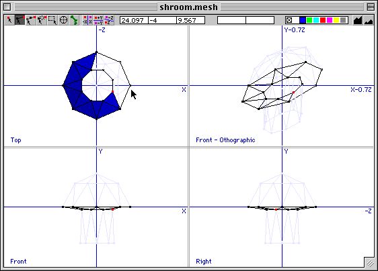This screenshot has width=378, height=271.
Task: Click the small mountain zoom-out icon
Action: [x=369, y=20]
